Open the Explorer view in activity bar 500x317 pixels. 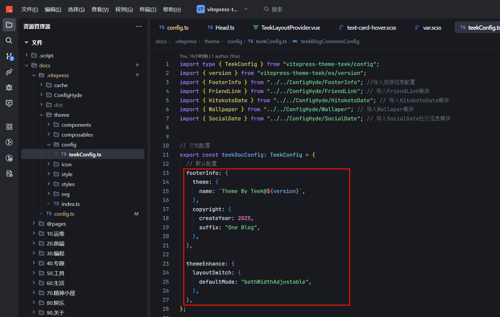pos(9,25)
